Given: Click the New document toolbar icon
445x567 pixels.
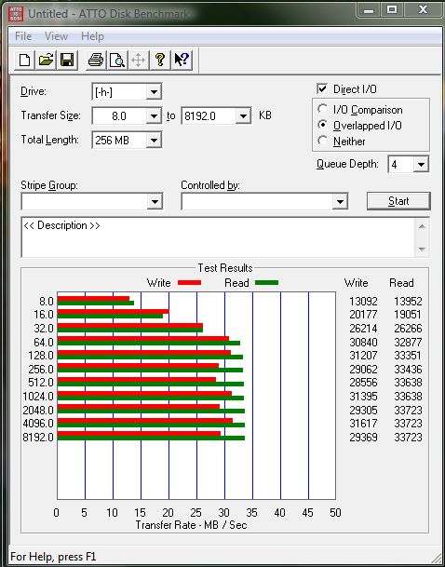Looking at the screenshot, I should 24,60.
